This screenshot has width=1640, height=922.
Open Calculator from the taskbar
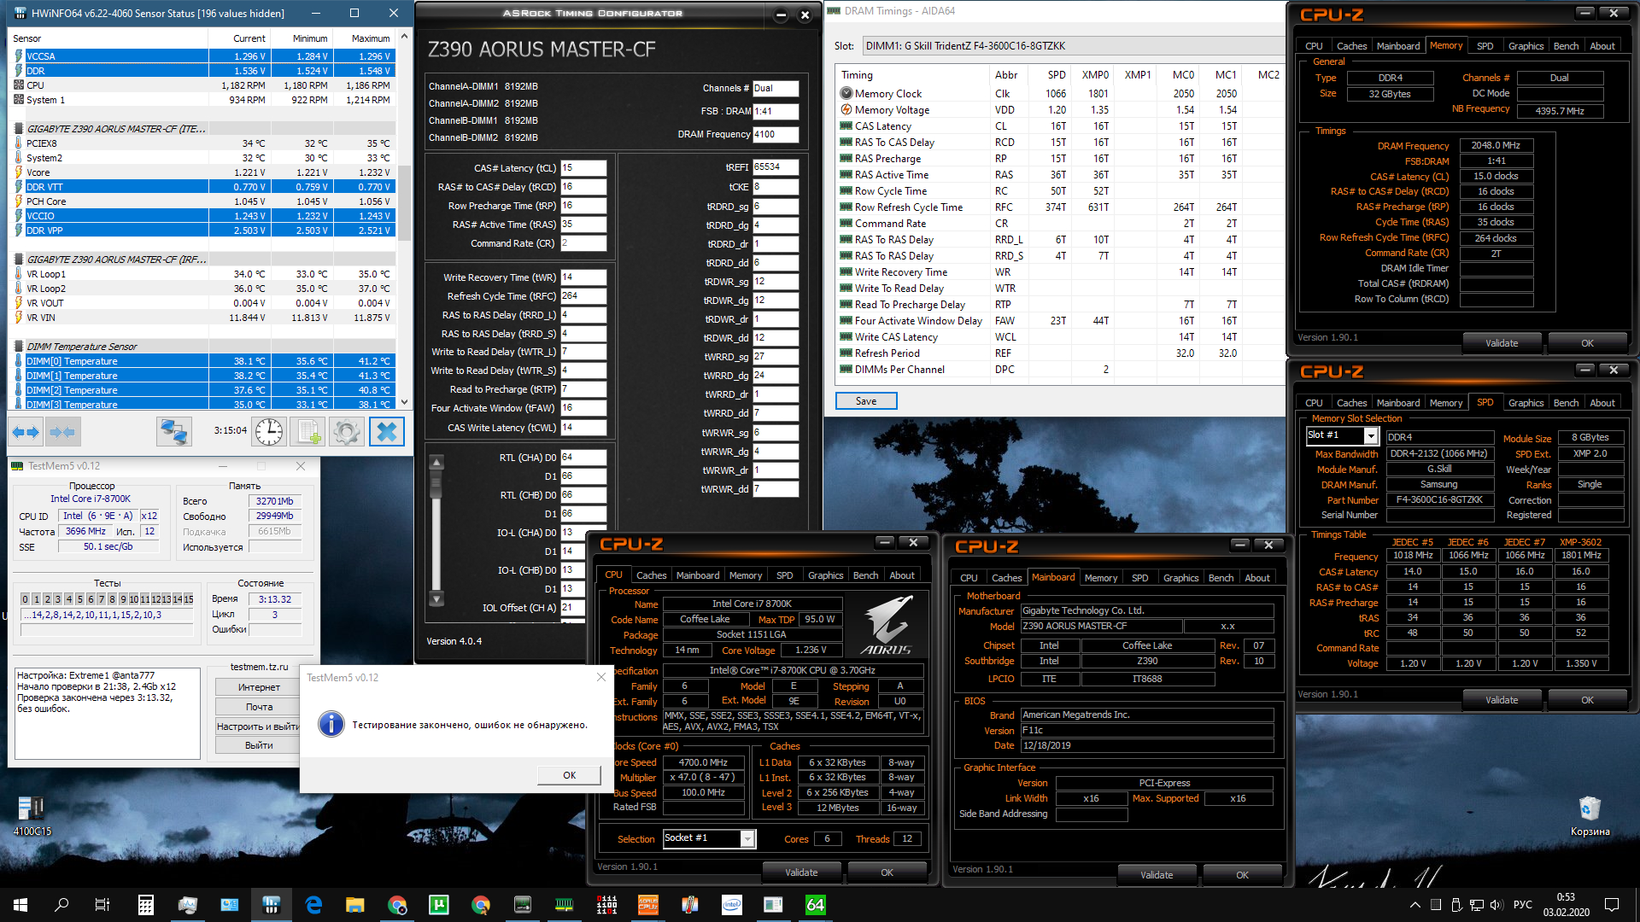pos(146,905)
